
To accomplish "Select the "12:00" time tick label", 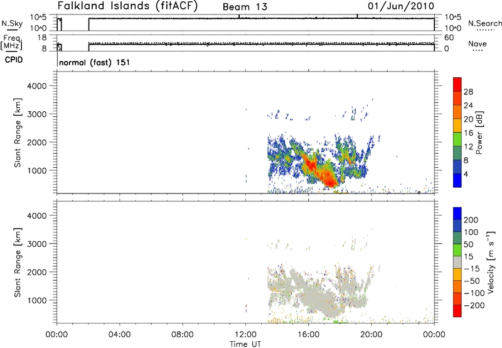I will [x=245, y=335].
